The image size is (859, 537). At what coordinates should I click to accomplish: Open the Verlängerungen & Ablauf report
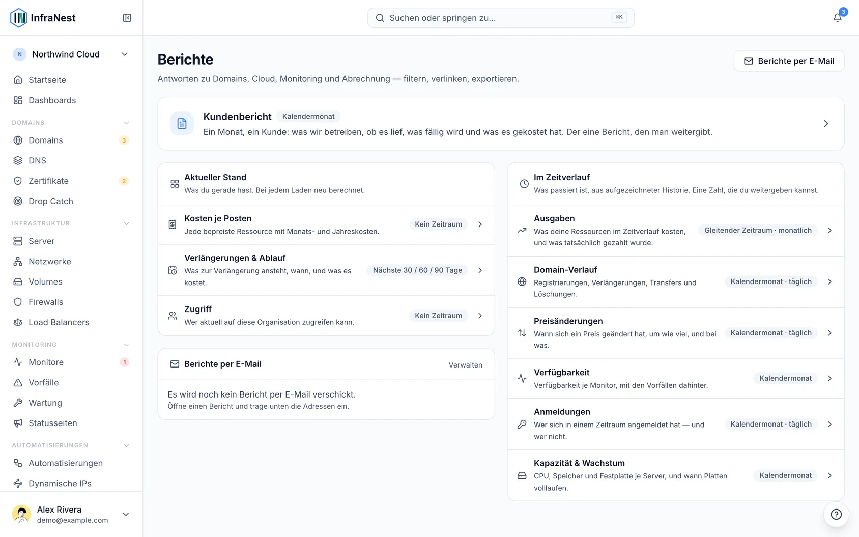point(326,270)
